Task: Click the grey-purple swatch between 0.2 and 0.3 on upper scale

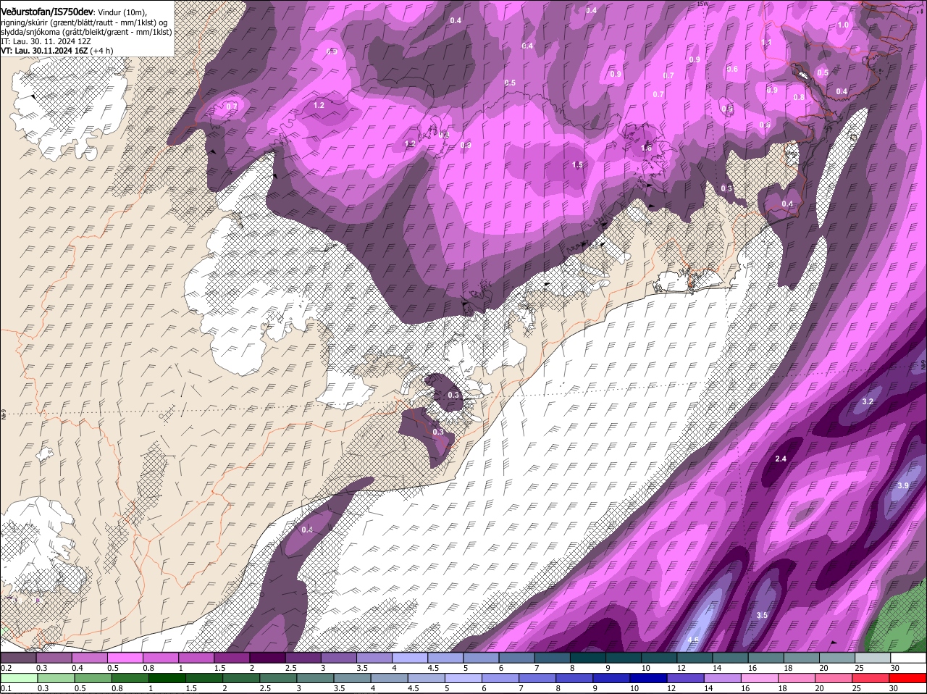Action: pyautogui.click(x=18, y=658)
